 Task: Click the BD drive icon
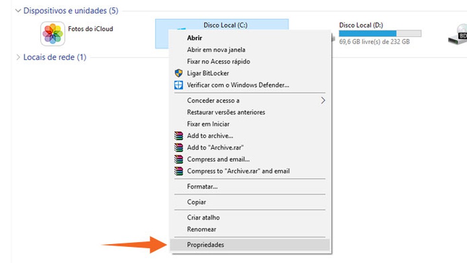click(458, 35)
